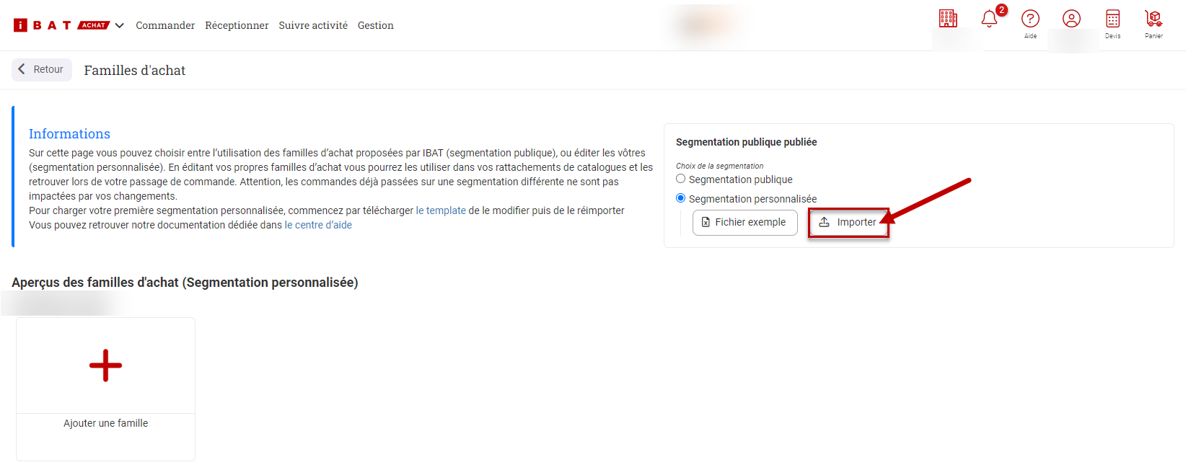The image size is (1186, 475).
Task: Select Segmentation publique radio option
Action: click(x=681, y=179)
